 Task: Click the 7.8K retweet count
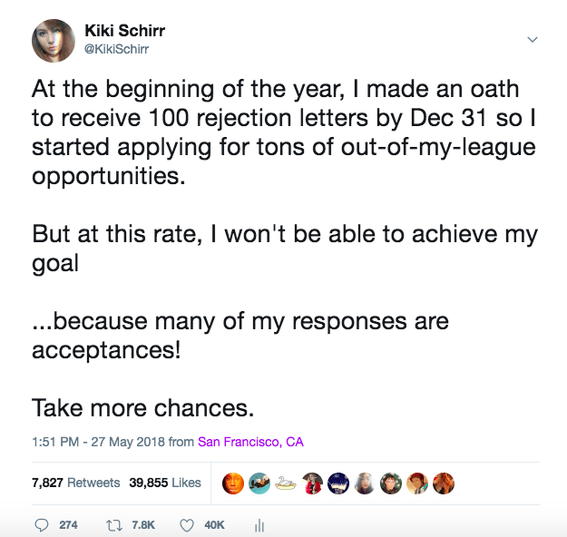[x=143, y=524]
